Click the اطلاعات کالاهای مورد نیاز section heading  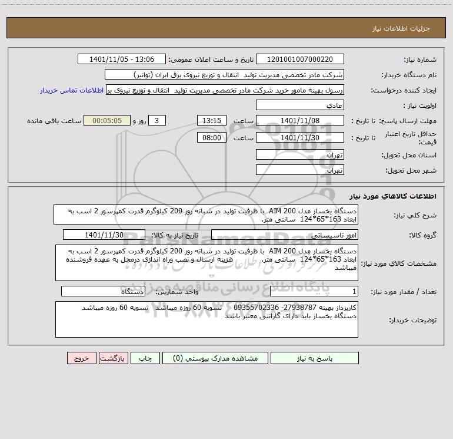click(x=393, y=196)
